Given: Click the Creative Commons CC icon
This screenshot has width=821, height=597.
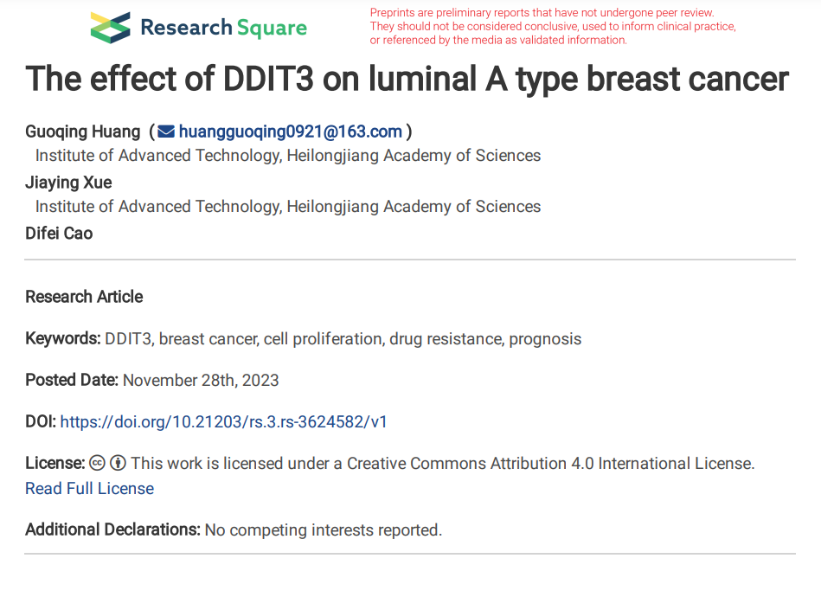Looking at the screenshot, I should [x=98, y=463].
